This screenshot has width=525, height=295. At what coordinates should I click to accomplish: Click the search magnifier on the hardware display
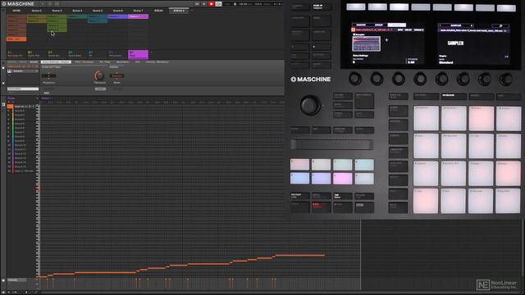pos(500,25)
